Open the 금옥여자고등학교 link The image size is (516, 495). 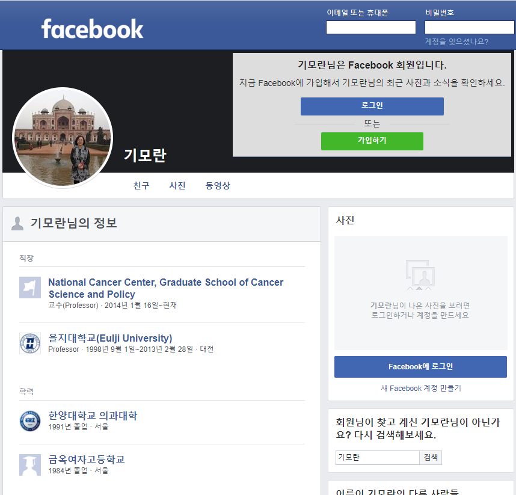pos(87,460)
